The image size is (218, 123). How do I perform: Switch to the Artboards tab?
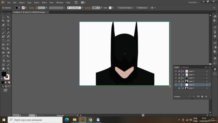[185, 67]
